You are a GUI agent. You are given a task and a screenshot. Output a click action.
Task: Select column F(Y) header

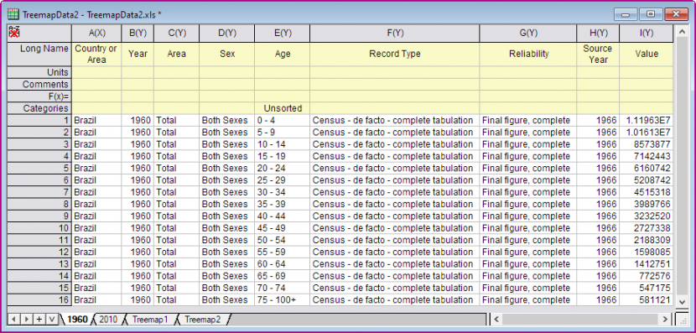(x=395, y=33)
